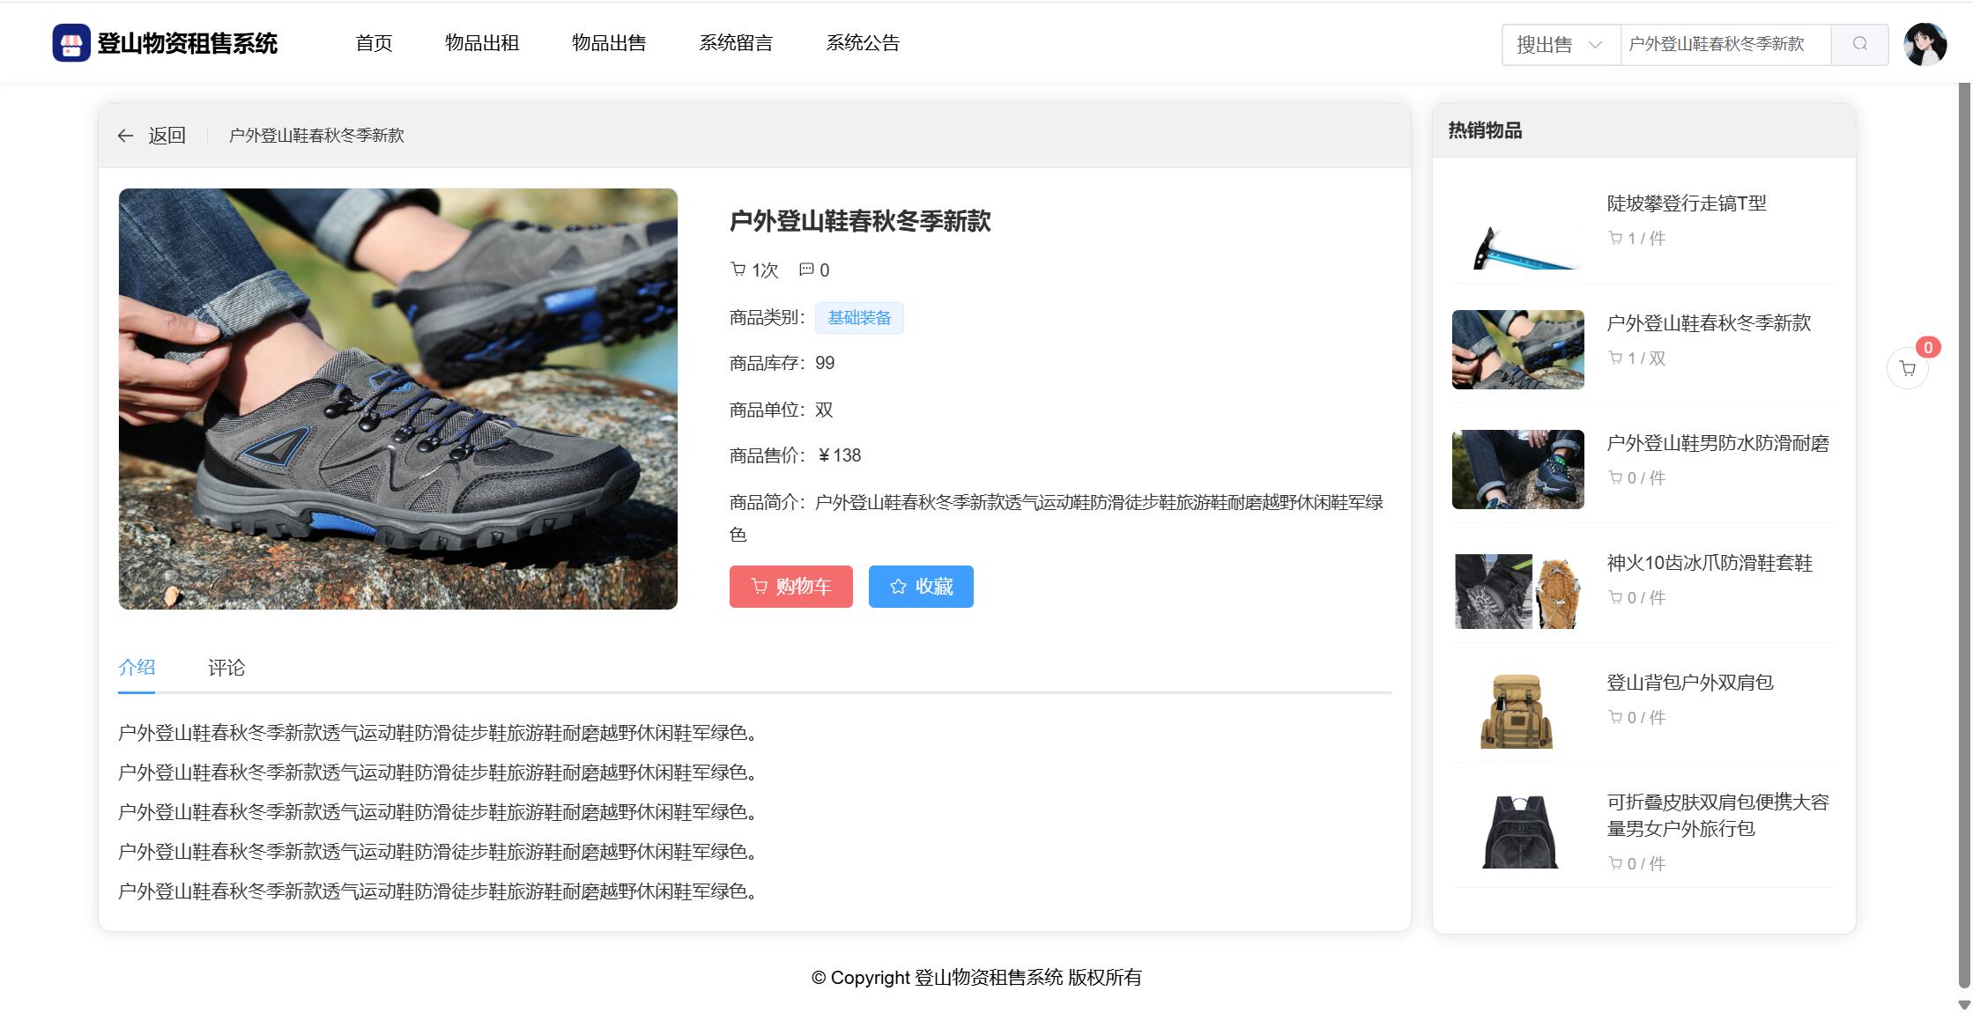Expand the 搜出售 search type dropdown
1973x1013 pixels.
pos(1560,44)
